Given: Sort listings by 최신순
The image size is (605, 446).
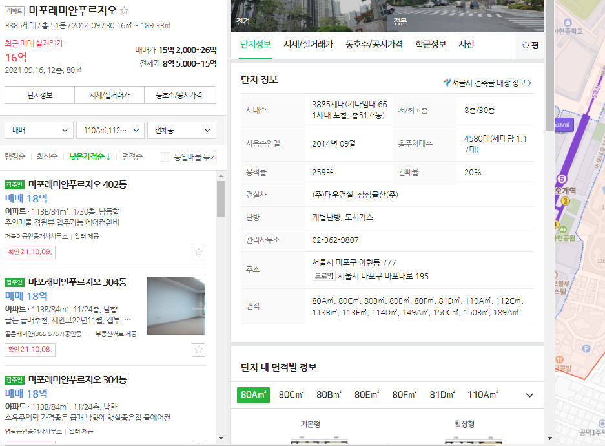Looking at the screenshot, I should point(47,157).
